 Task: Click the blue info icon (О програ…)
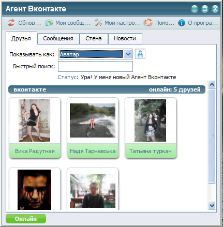pyautogui.click(x=182, y=23)
